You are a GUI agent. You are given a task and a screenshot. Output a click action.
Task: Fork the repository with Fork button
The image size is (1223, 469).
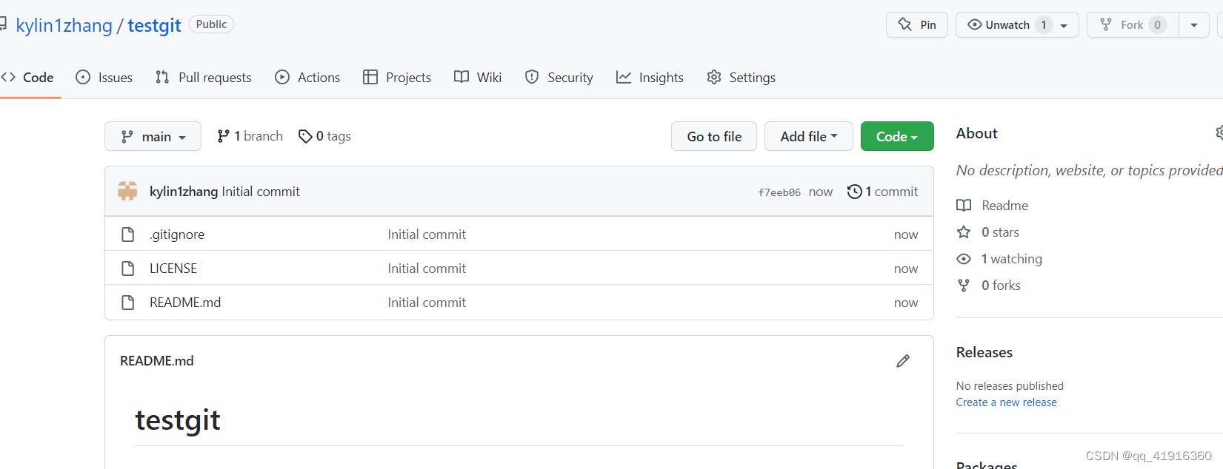click(1133, 24)
